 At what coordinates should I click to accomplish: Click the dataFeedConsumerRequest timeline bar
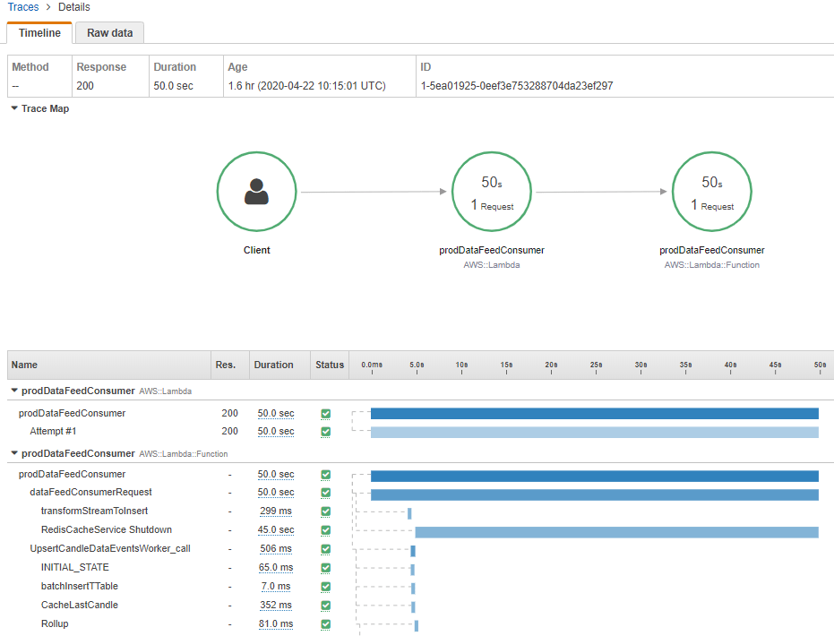click(x=595, y=495)
